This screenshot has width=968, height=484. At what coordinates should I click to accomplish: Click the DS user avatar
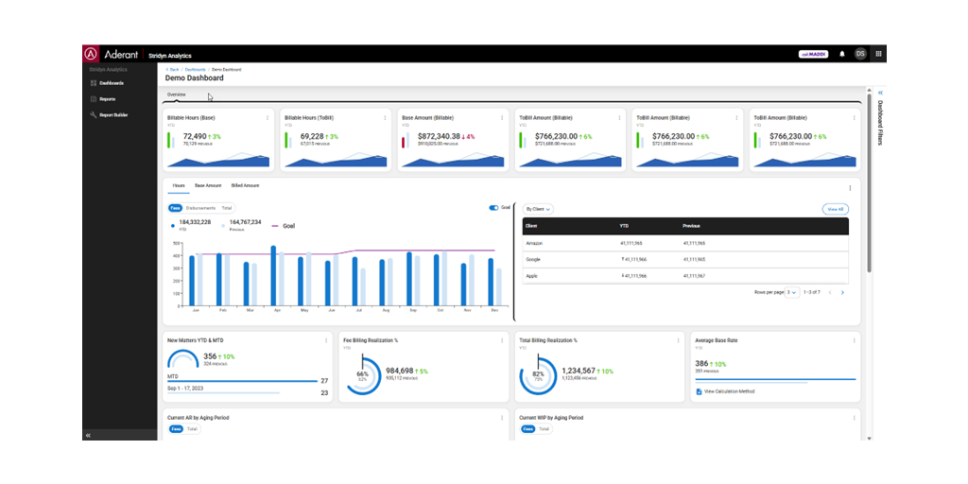click(x=860, y=54)
